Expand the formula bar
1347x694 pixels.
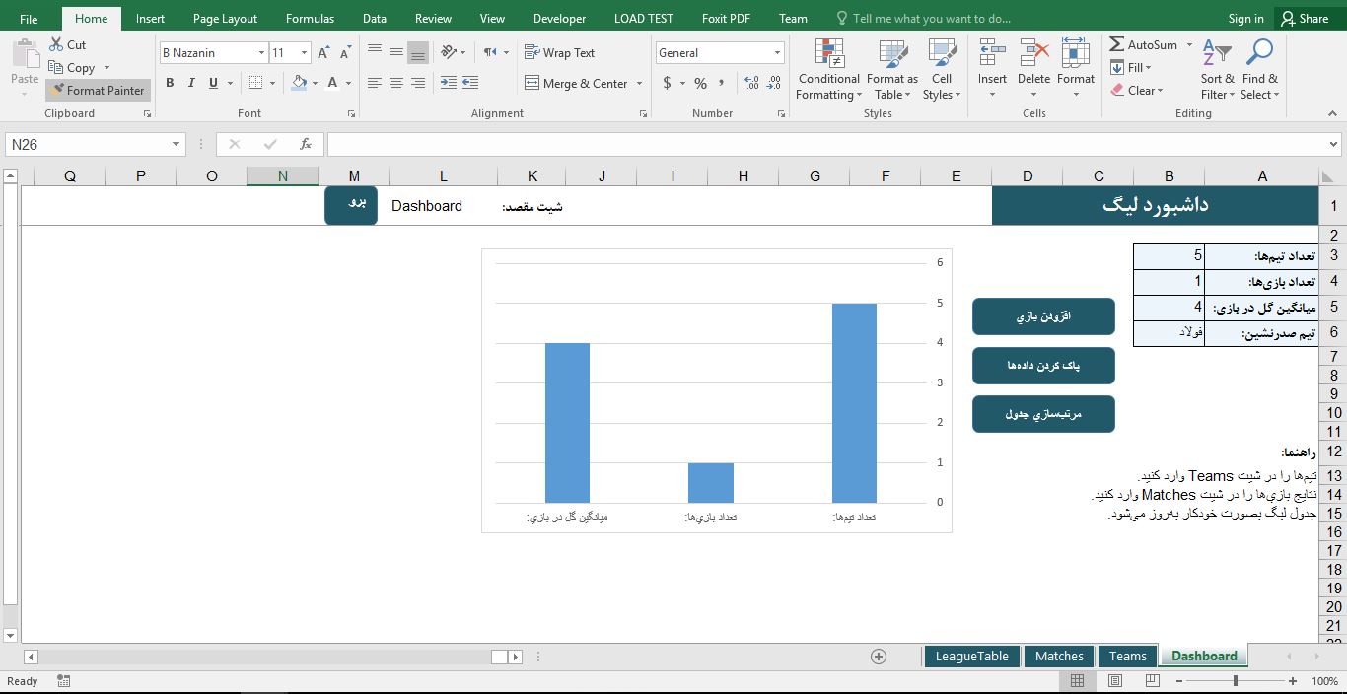(1334, 144)
